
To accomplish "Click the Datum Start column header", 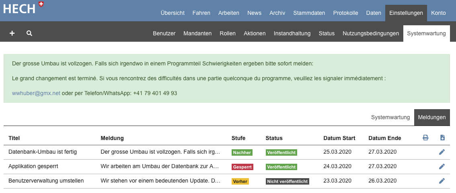I will (339, 138).
